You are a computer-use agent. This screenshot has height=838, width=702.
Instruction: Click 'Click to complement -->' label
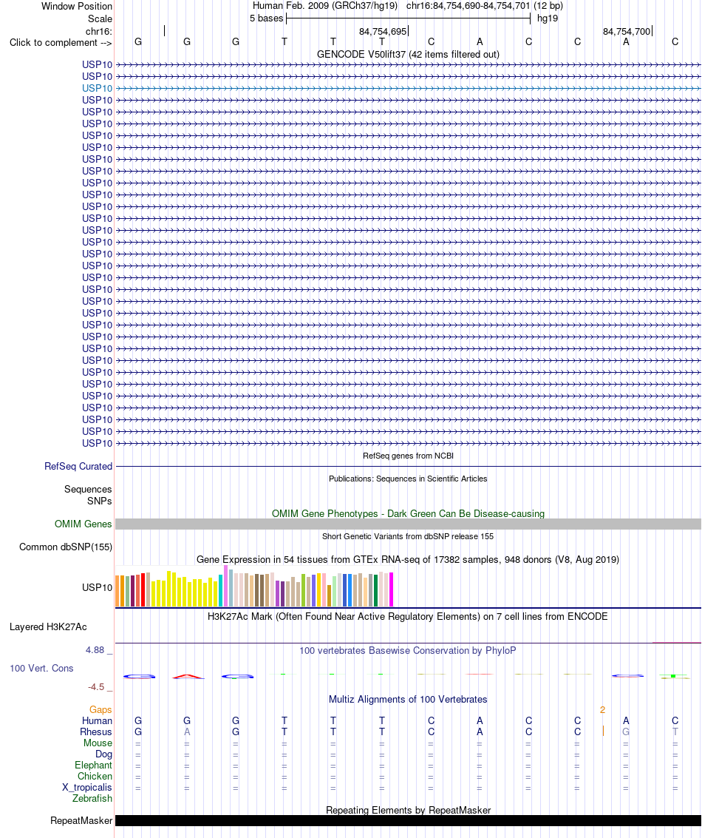[x=61, y=42]
